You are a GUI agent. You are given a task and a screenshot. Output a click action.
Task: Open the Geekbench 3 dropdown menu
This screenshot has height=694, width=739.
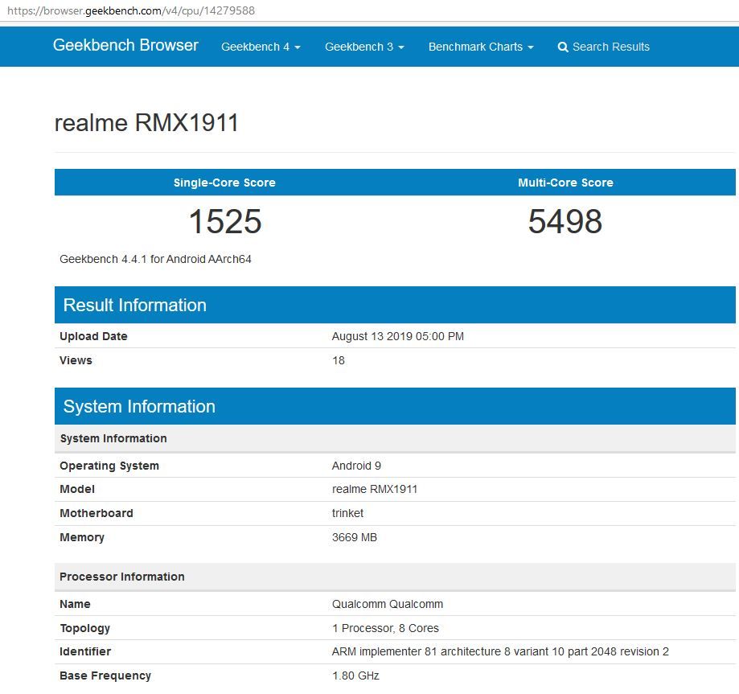(363, 47)
